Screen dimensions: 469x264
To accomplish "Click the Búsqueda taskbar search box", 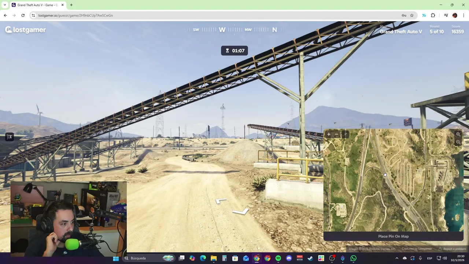I will coord(149,258).
